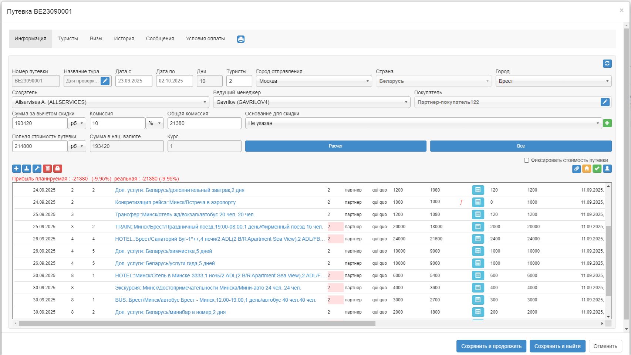Click the orange house icon button
The height and width of the screenshot is (355, 631).
pos(587,169)
